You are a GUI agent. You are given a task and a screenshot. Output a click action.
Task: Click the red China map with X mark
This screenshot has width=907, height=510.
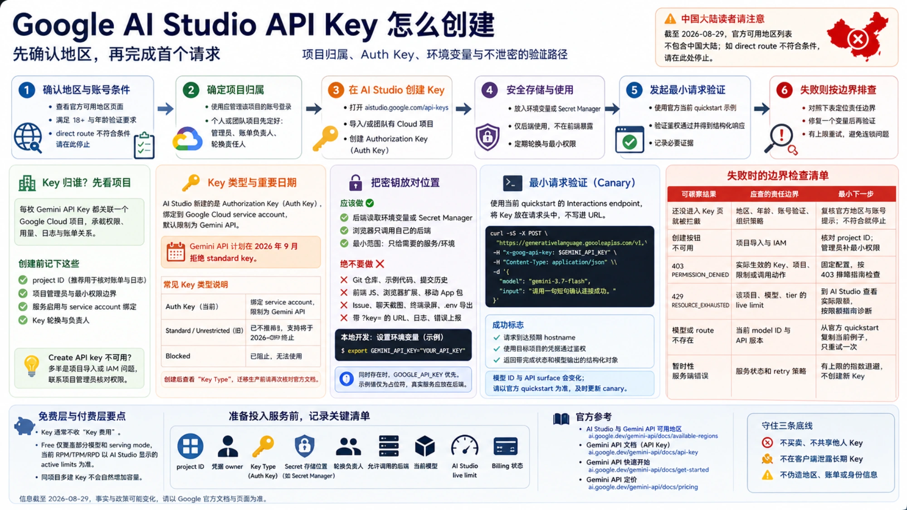[858, 37]
